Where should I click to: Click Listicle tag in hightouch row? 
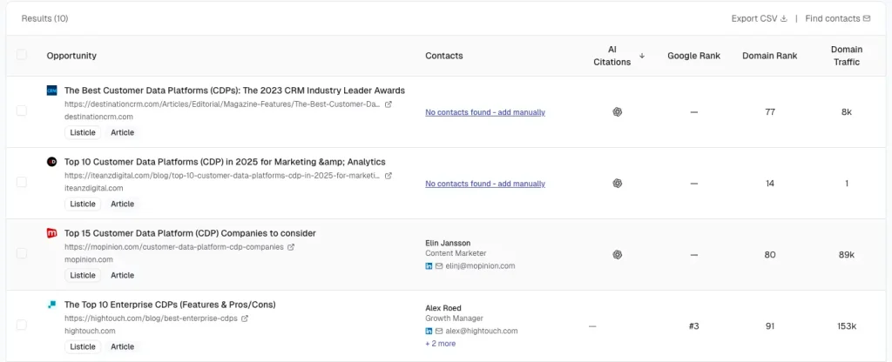[x=83, y=346]
